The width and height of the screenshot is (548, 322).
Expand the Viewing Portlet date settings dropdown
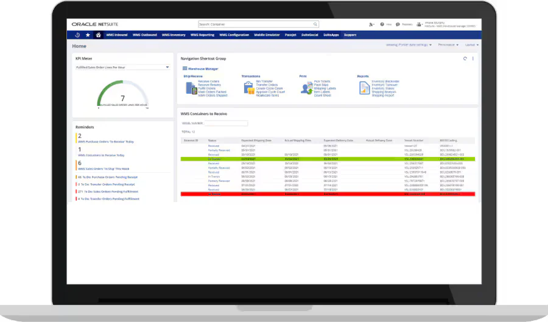pyautogui.click(x=409, y=44)
